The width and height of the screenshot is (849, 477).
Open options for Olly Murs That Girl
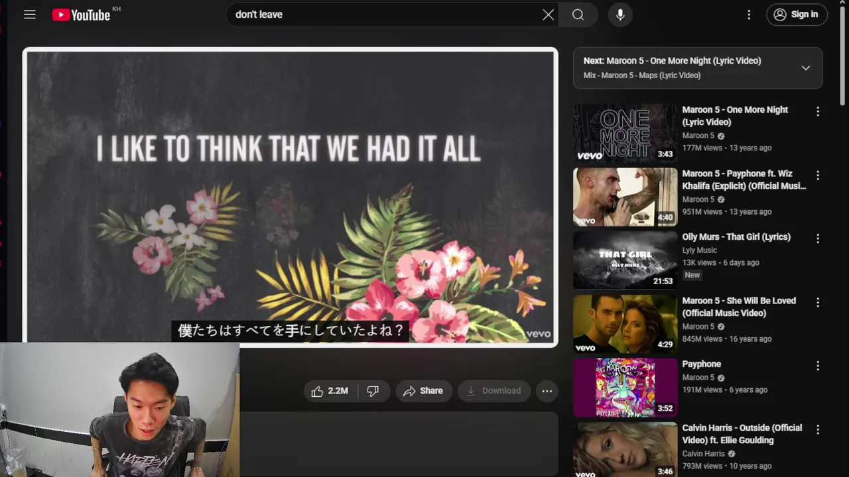click(x=818, y=238)
